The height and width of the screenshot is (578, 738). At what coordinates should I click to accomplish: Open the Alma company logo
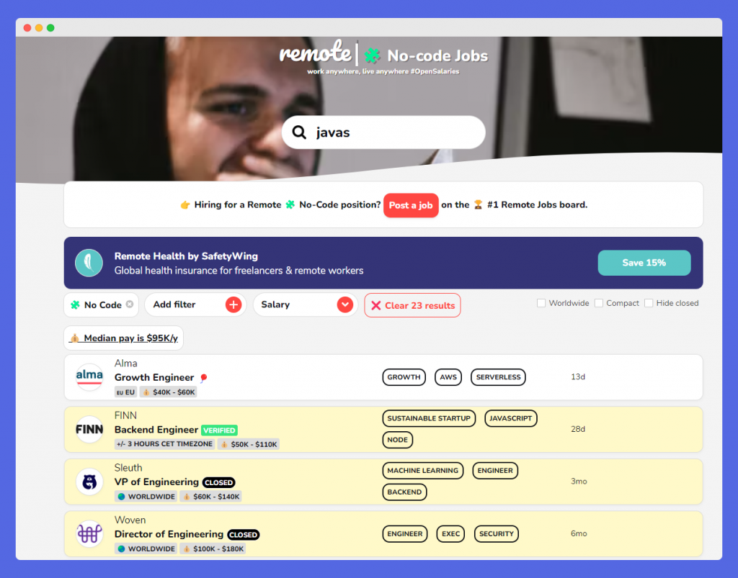click(x=89, y=377)
